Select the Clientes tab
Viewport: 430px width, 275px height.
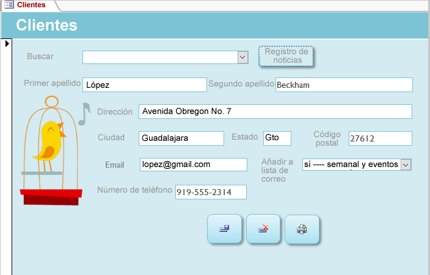tap(31, 5)
